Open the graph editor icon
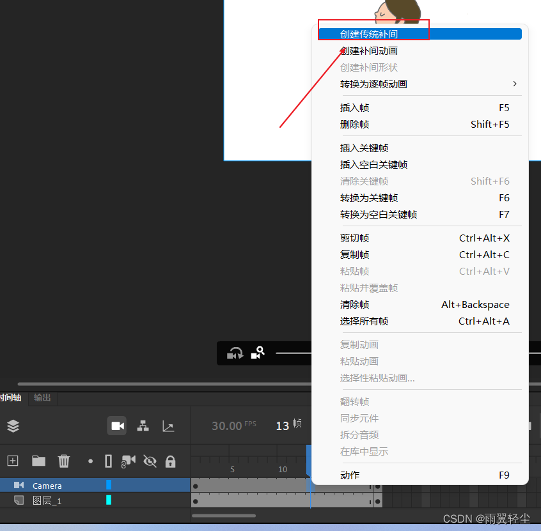The height and width of the screenshot is (531, 541). point(169,426)
